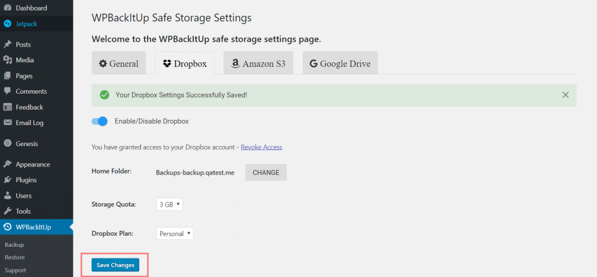This screenshot has width=597, height=277.
Task: Click the Save Changes button
Action: (x=115, y=265)
